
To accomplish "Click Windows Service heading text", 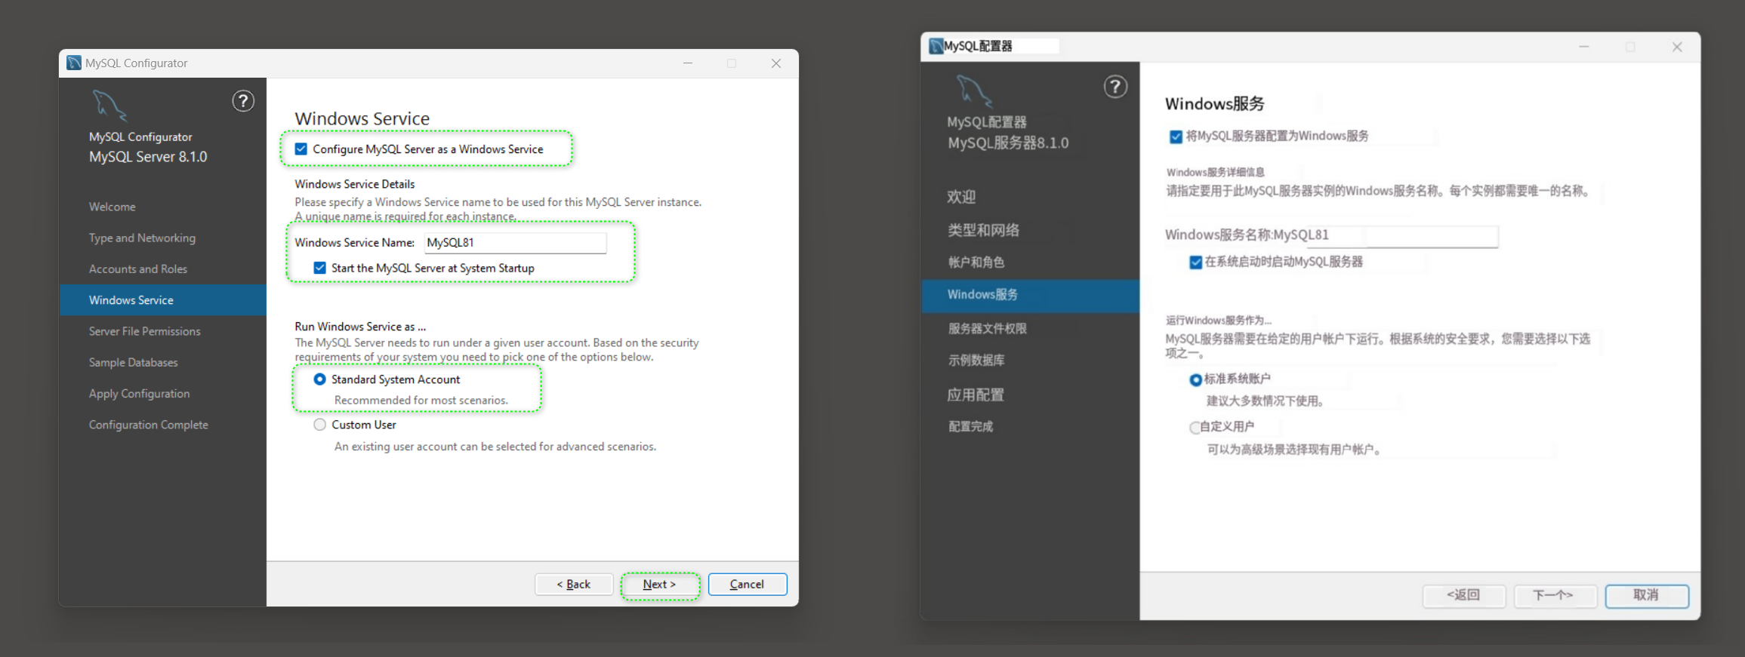I will pos(362,118).
